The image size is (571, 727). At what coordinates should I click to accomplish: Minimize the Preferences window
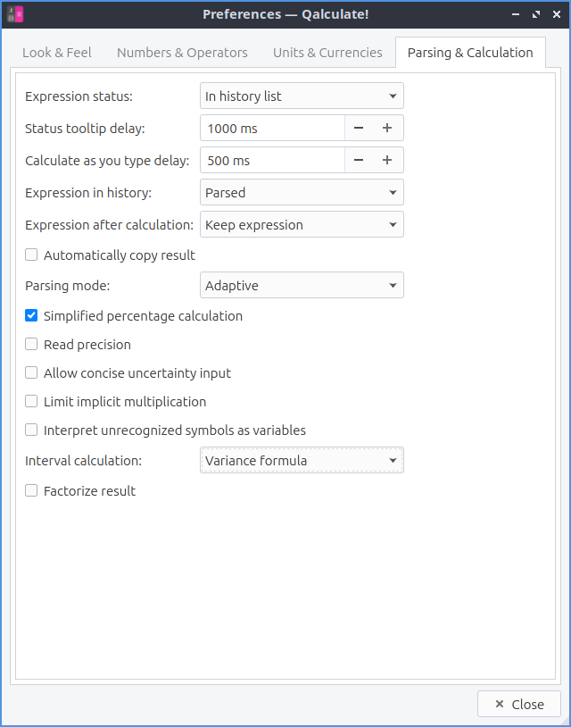click(x=516, y=14)
